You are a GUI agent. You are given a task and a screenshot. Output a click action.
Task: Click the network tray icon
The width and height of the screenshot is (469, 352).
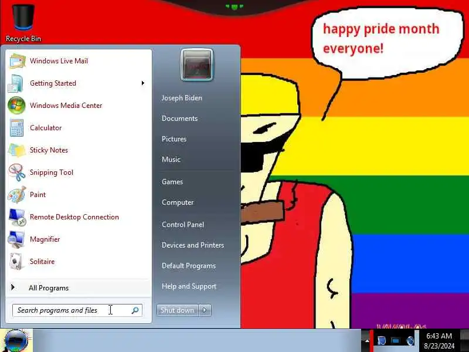(395, 341)
